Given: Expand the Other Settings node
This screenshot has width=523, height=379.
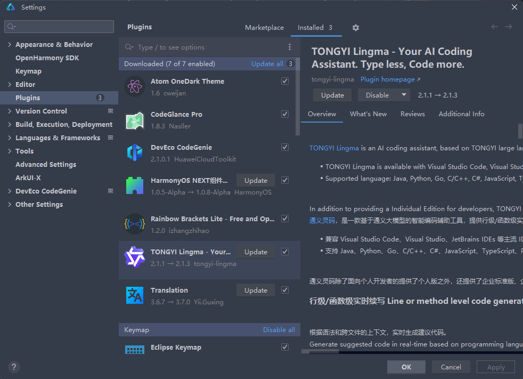Looking at the screenshot, I should [10, 204].
